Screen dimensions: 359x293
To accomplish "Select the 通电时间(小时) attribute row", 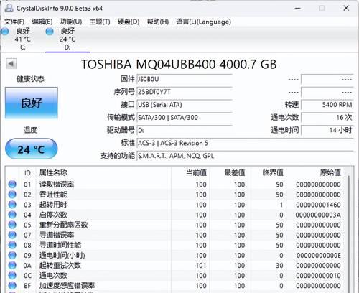I will tap(174, 255).
